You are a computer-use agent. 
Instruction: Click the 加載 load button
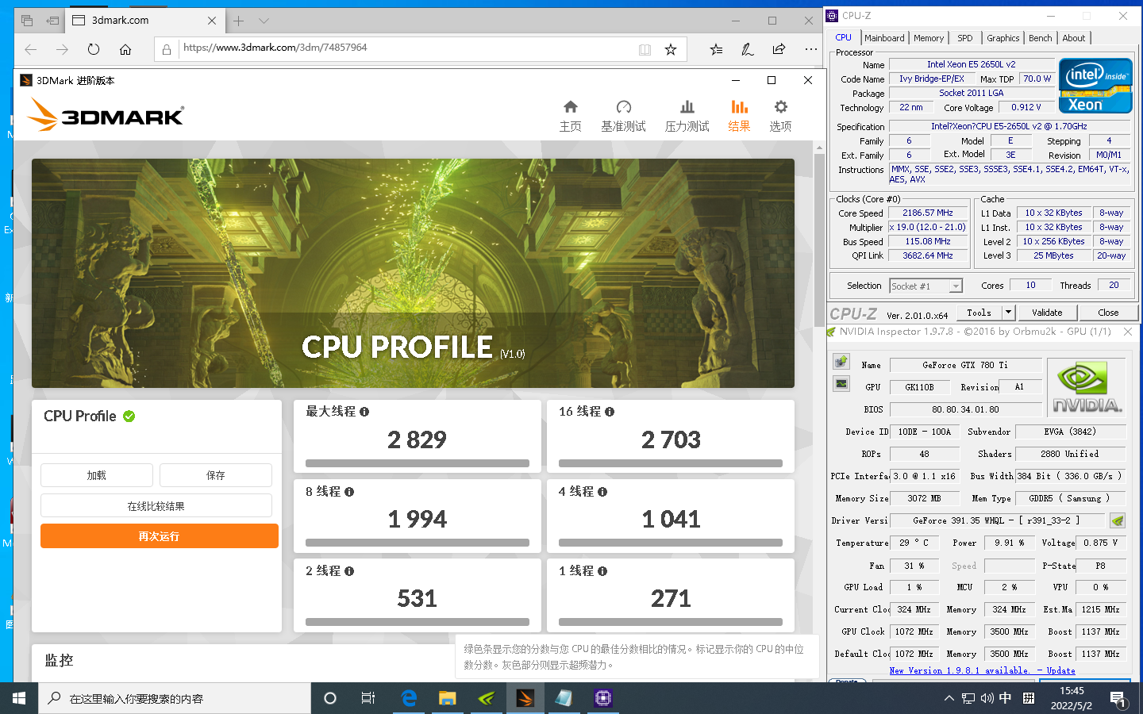pos(97,475)
